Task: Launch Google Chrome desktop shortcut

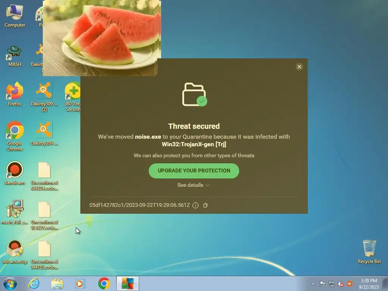Action: click(15, 136)
